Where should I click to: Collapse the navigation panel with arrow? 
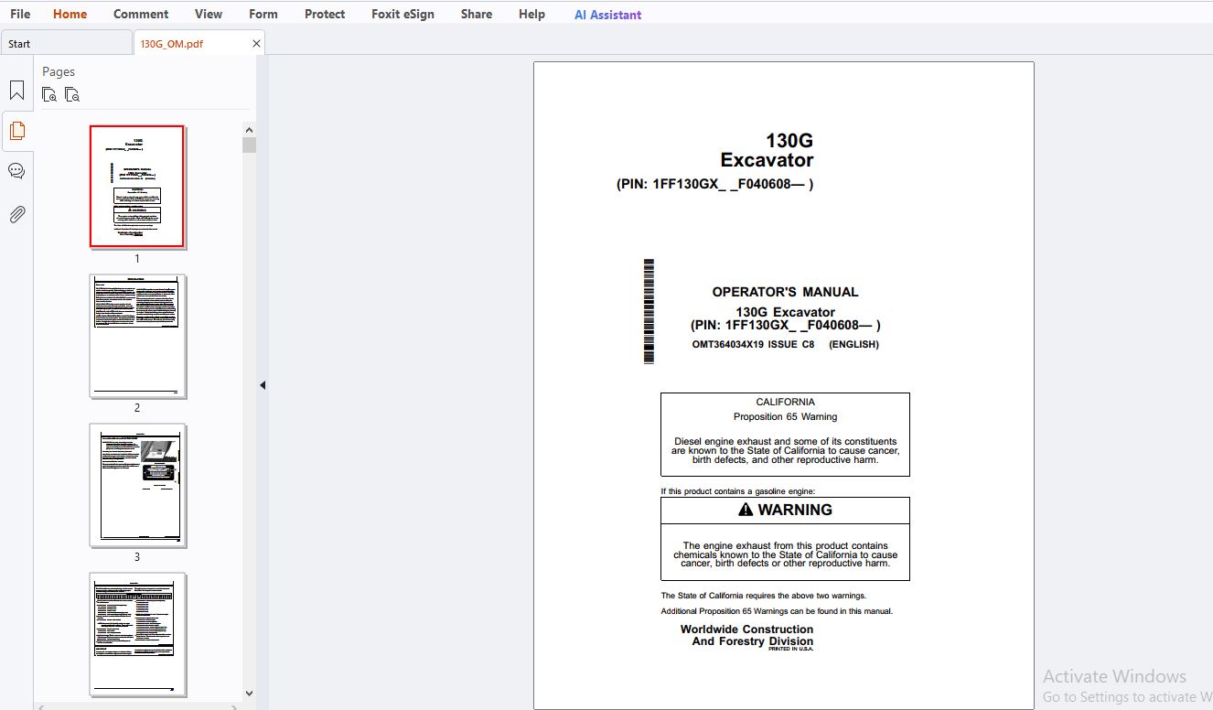tap(263, 385)
